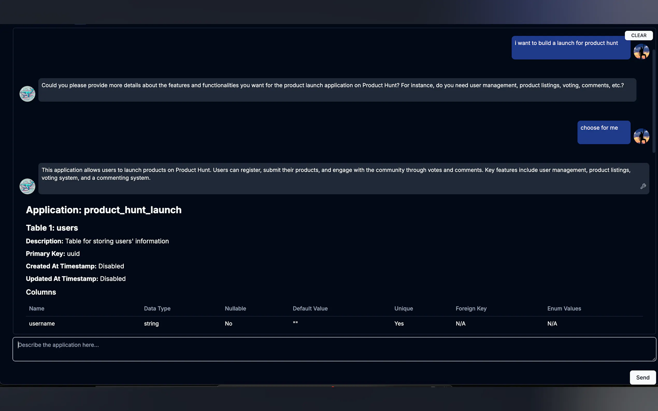The image size is (658, 411).
Task: Click the chat panel vertical scrollbar
Action: 654,101
